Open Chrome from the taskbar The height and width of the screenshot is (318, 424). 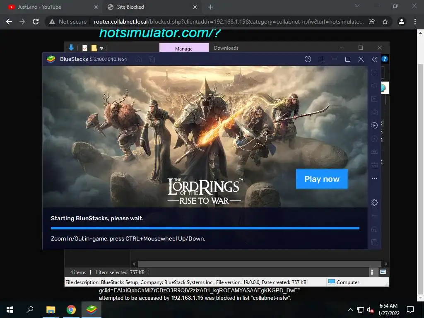coord(71,310)
